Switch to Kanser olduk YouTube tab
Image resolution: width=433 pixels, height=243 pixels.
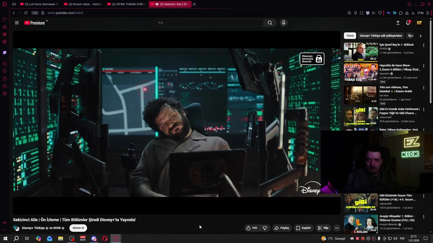point(83,4)
